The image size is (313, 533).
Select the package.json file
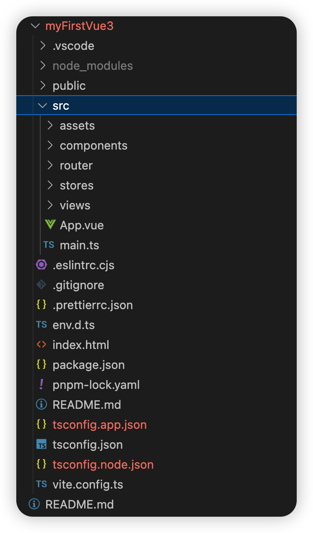point(89,365)
